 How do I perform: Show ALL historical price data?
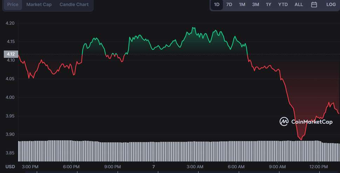tap(299, 5)
